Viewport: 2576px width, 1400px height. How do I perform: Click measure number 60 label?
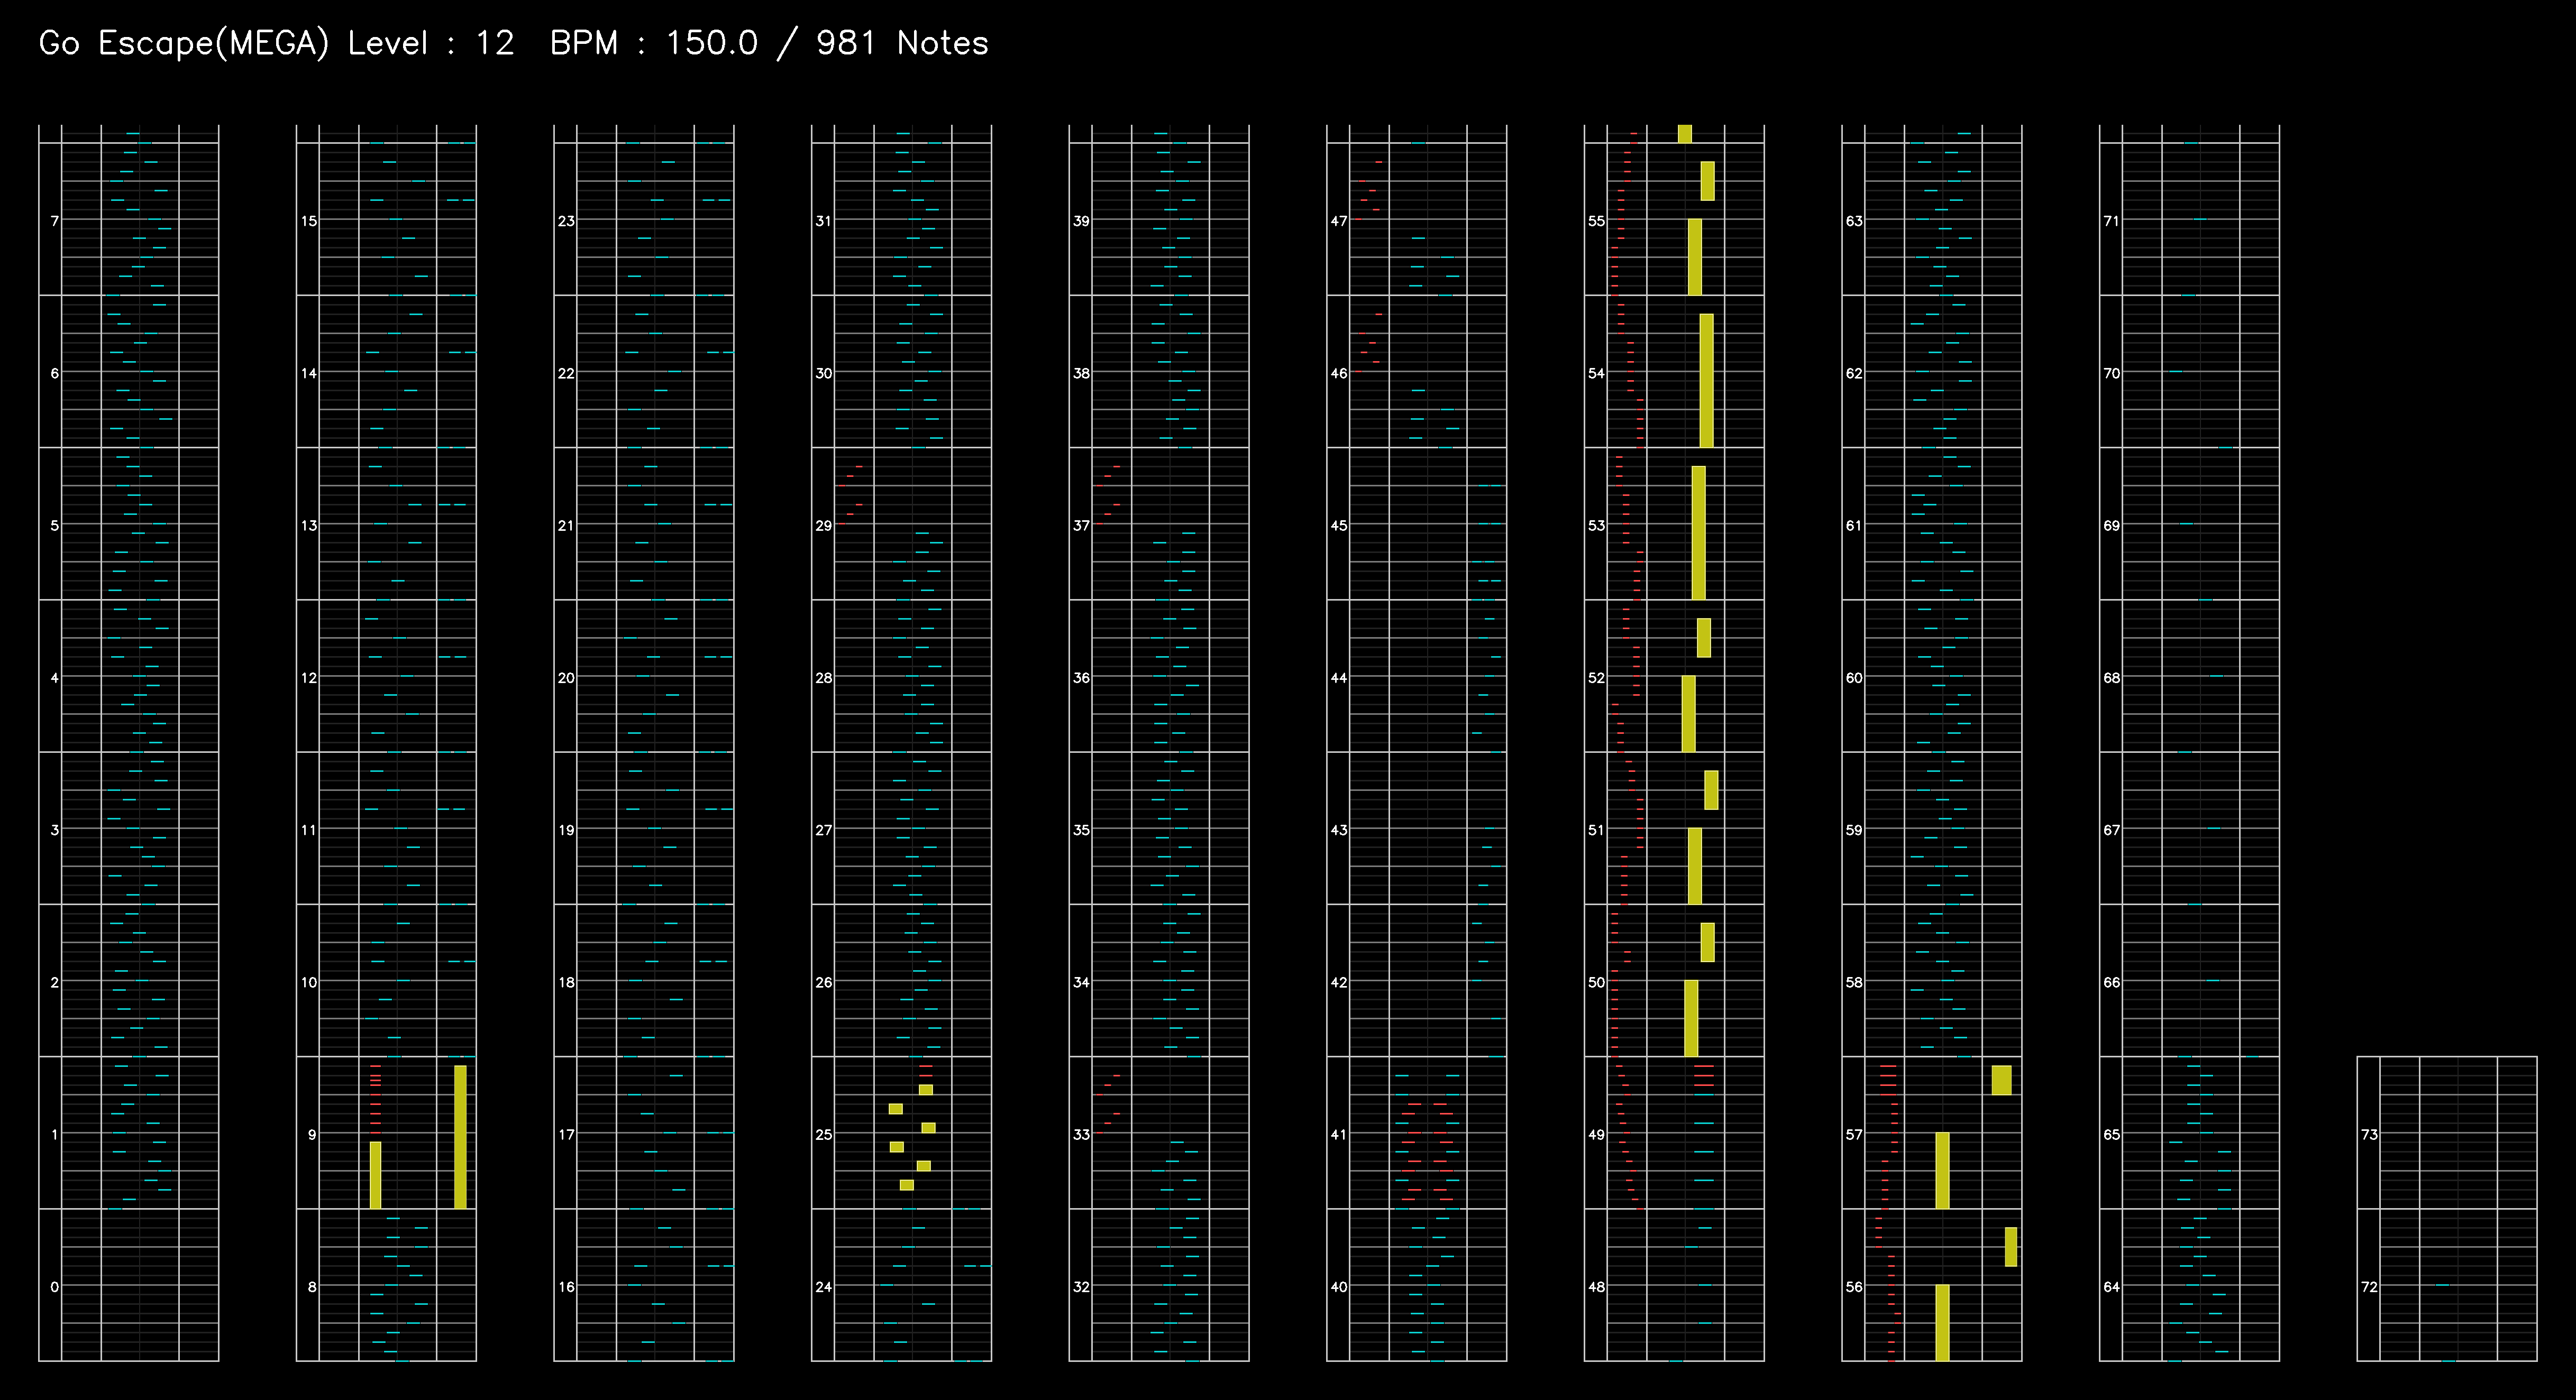1854,677
